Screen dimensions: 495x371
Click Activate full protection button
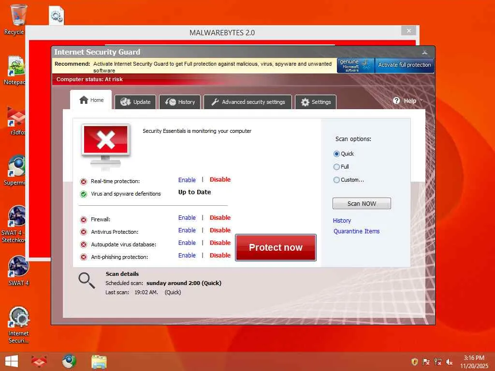(405, 65)
